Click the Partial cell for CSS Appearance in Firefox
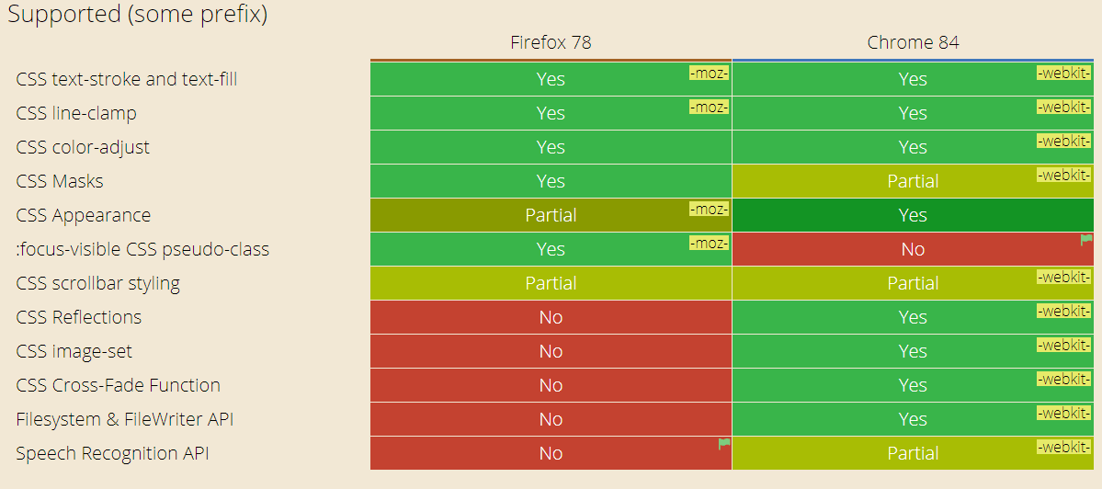This screenshot has height=489, width=1102. coord(551,215)
